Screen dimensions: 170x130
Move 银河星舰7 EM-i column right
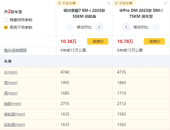click(99, 27)
